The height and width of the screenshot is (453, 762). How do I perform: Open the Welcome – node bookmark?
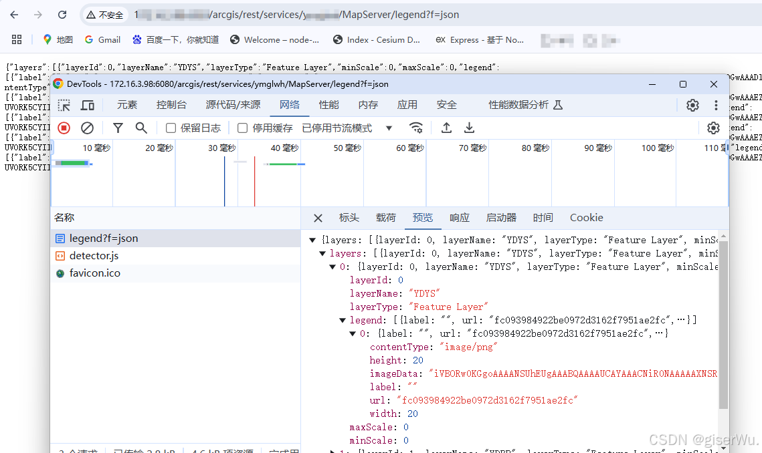tap(274, 40)
